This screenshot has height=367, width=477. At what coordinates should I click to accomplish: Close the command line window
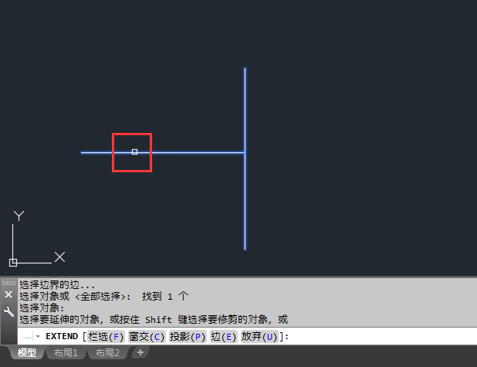click(8, 294)
